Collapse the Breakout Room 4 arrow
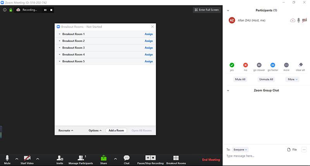The width and height of the screenshot is (310, 166). (60, 55)
